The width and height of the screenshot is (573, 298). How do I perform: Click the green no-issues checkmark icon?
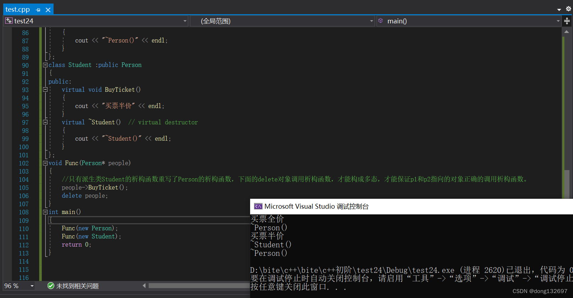51,286
